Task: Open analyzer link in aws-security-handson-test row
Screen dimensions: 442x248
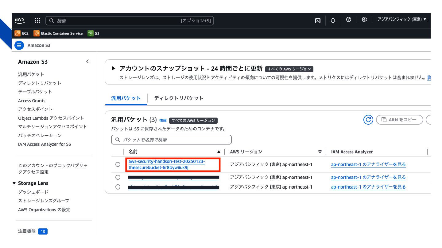Action: (x=368, y=164)
